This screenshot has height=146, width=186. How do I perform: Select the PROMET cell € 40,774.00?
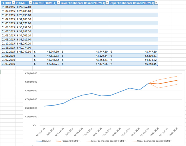click(x=24, y=47)
